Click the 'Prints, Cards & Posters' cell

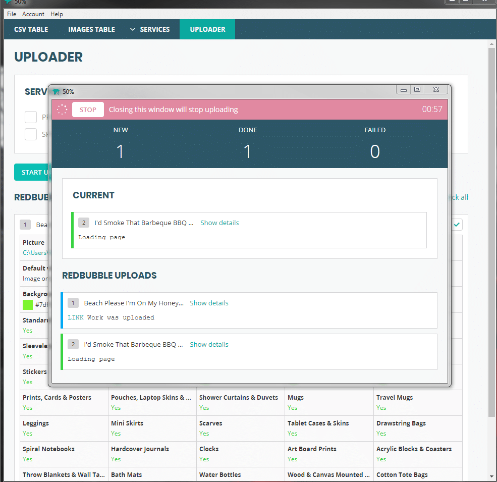click(x=64, y=403)
